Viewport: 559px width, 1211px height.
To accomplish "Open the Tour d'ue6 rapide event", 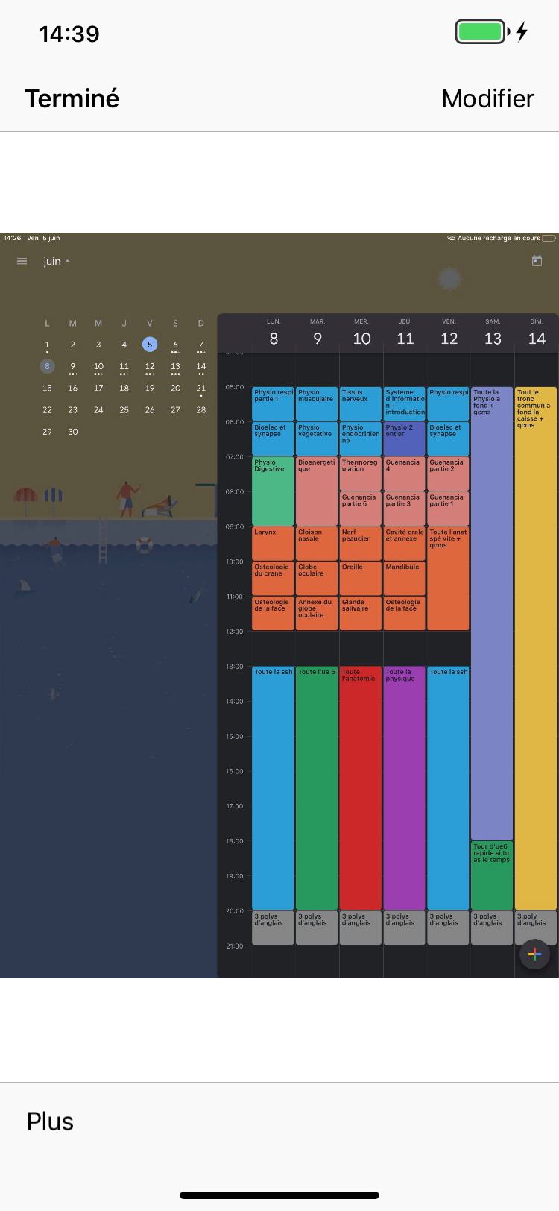I will [493, 875].
